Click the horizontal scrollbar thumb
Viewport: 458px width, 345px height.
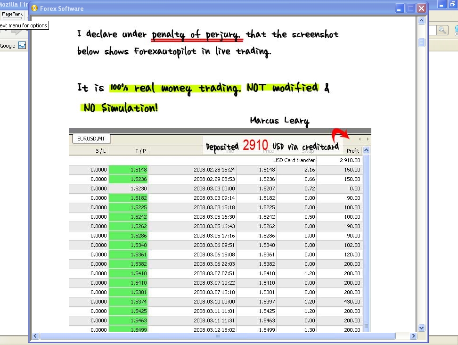pos(218,336)
